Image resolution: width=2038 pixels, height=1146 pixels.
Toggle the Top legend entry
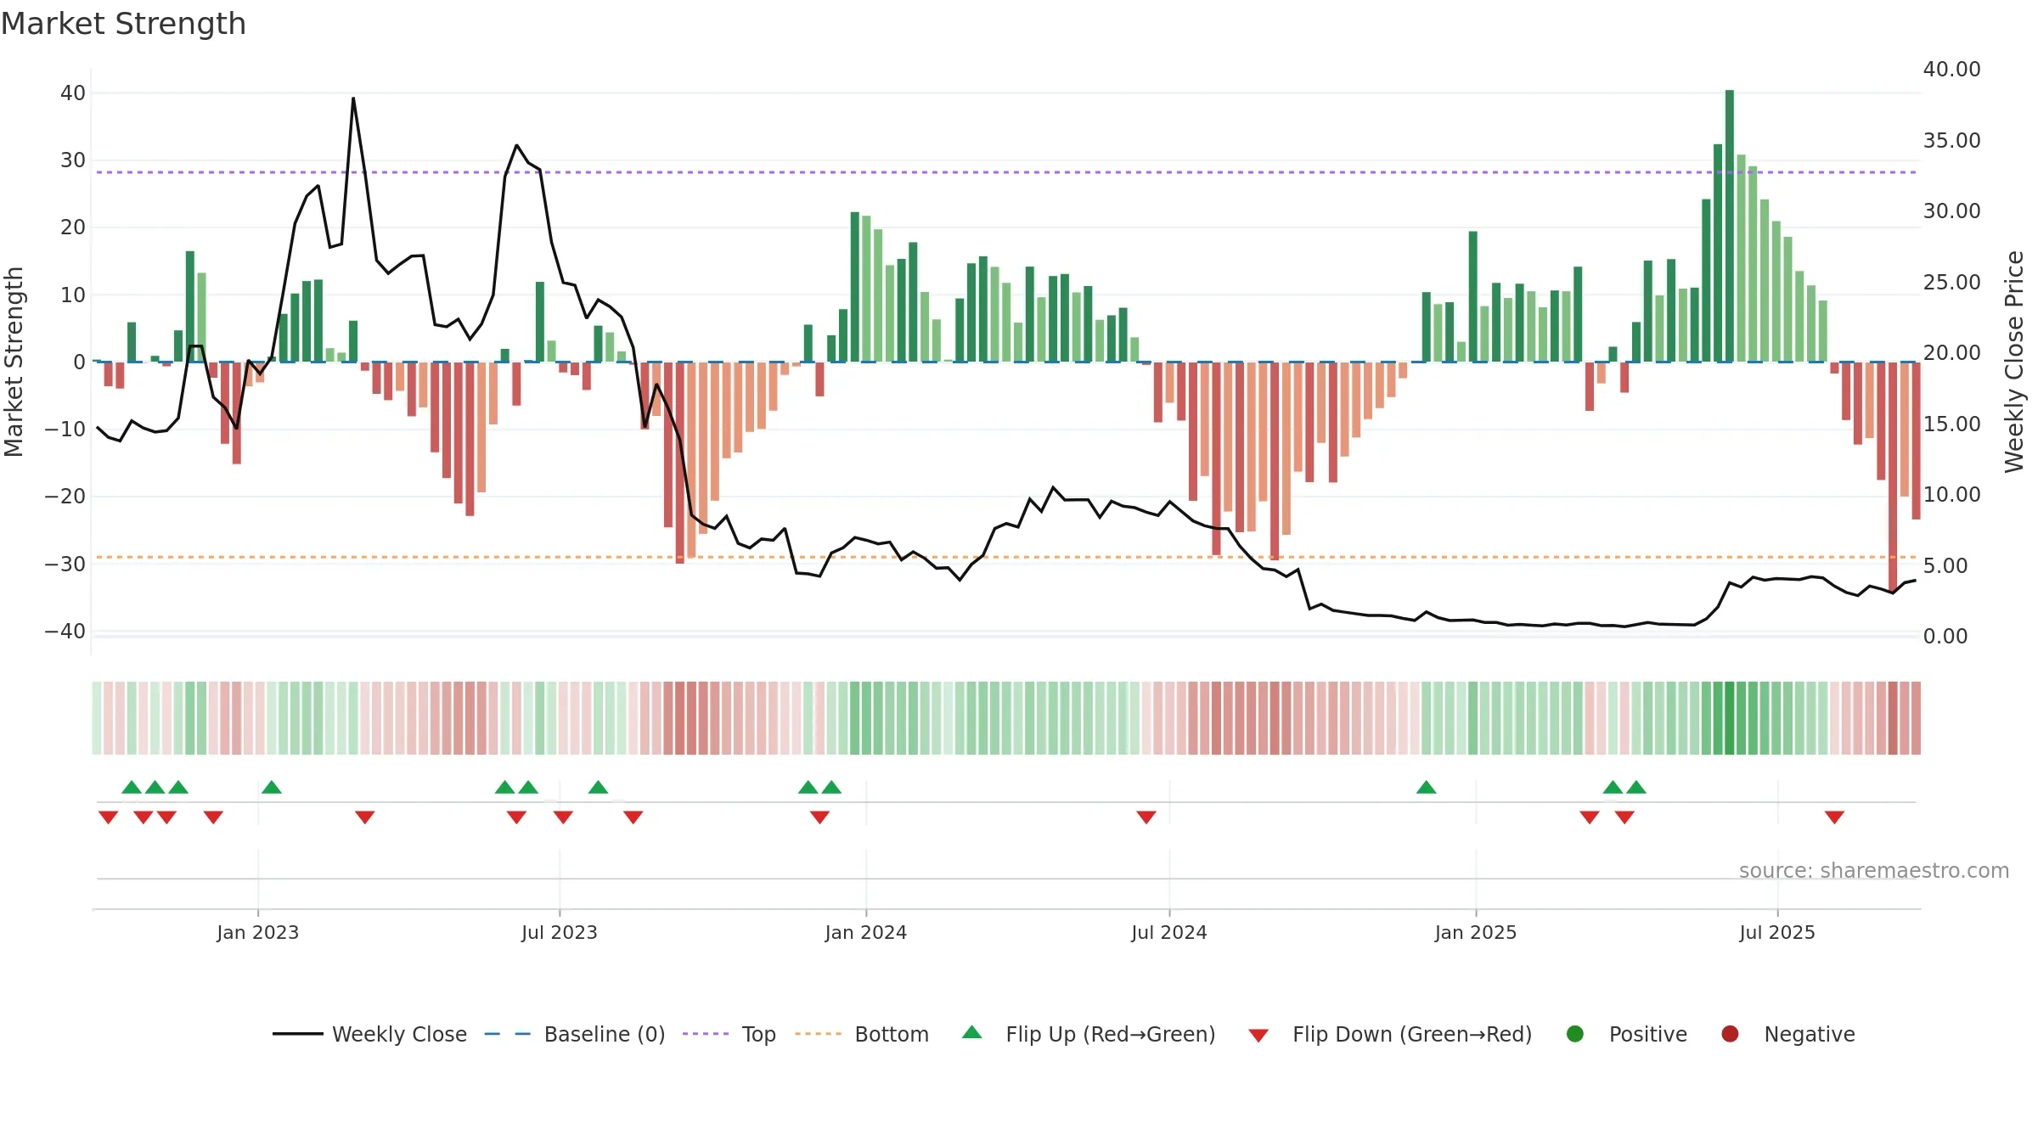(x=729, y=1034)
